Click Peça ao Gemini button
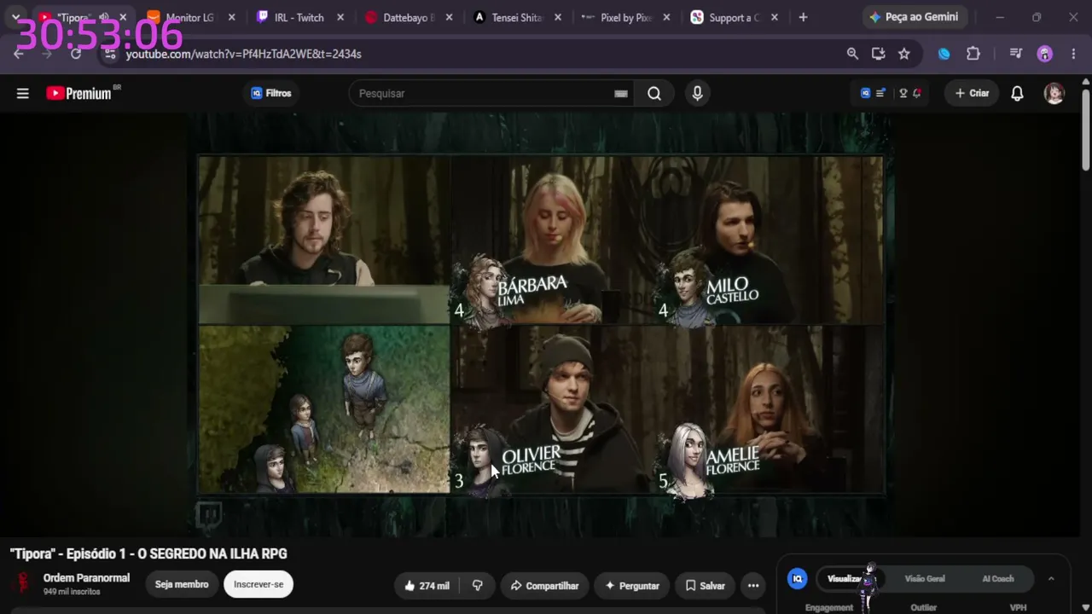Screen dimensions: 1092x614 click(x=913, y=17)
